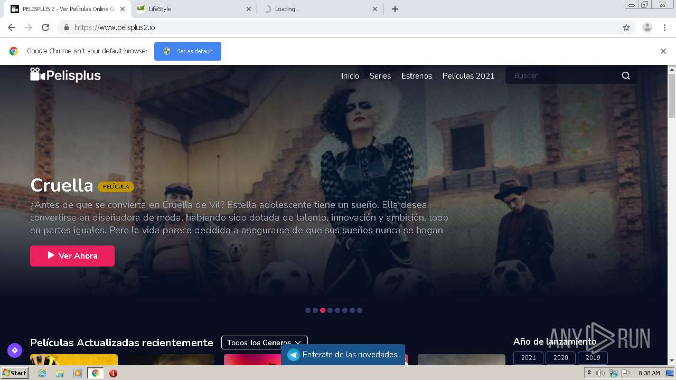Reload the page

[x=45, y=27]
